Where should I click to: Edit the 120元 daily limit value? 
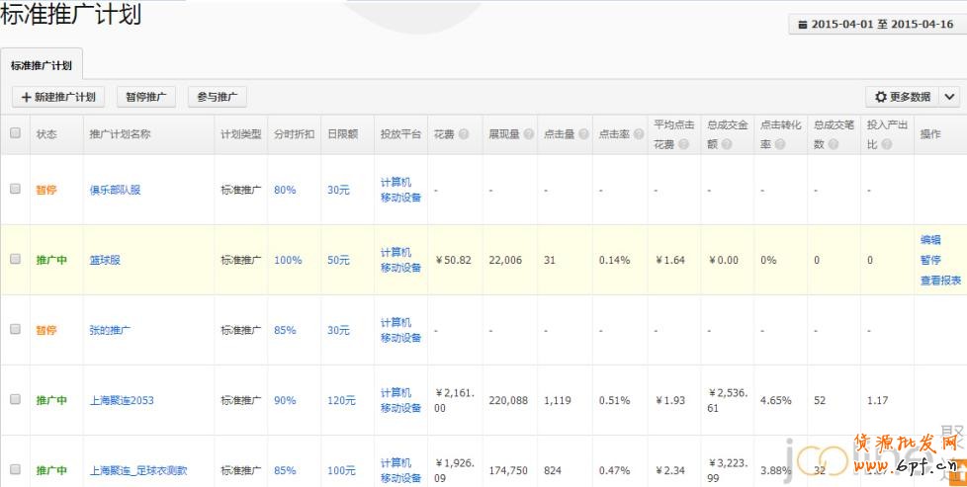click(341, 400)
